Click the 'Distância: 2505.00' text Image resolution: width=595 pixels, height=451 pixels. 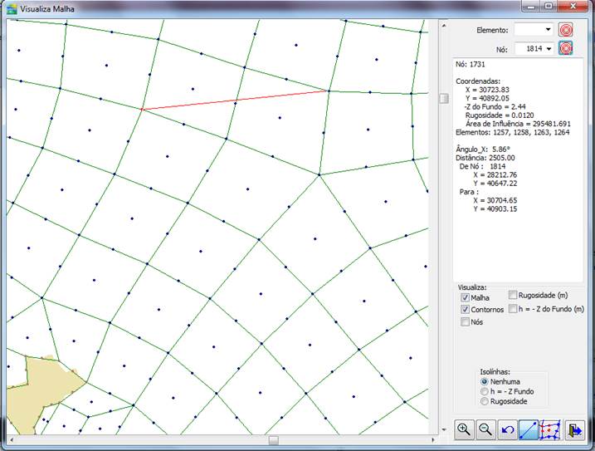[x=485, y=158]
